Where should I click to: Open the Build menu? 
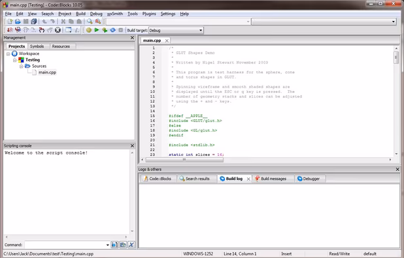80,14
